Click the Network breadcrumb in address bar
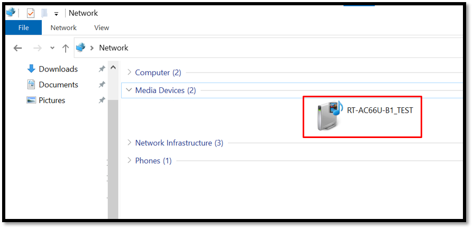Screen dimensions: 473x229 pyautogui.click(x=114, y=48)
